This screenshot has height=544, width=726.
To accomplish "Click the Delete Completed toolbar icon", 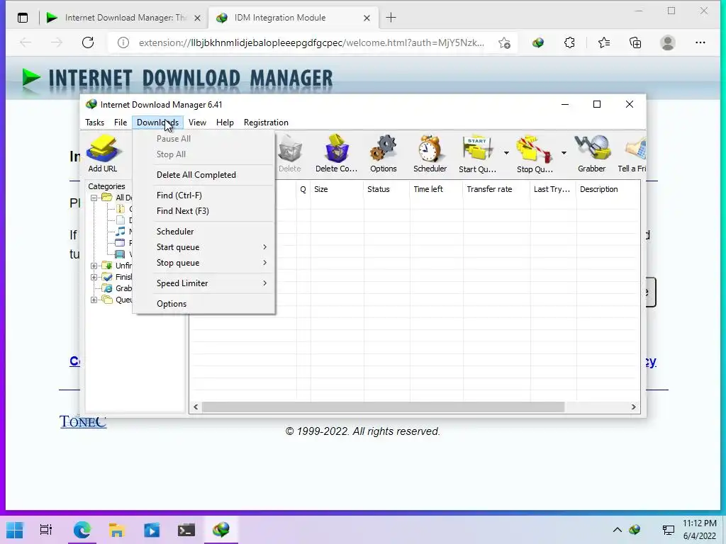I will (x=337, y=154).
